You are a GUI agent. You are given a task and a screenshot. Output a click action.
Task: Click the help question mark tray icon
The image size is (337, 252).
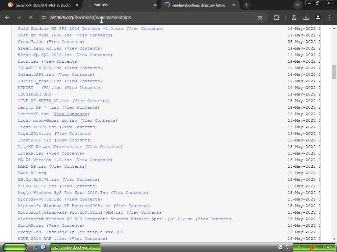[x=280, y=247]
